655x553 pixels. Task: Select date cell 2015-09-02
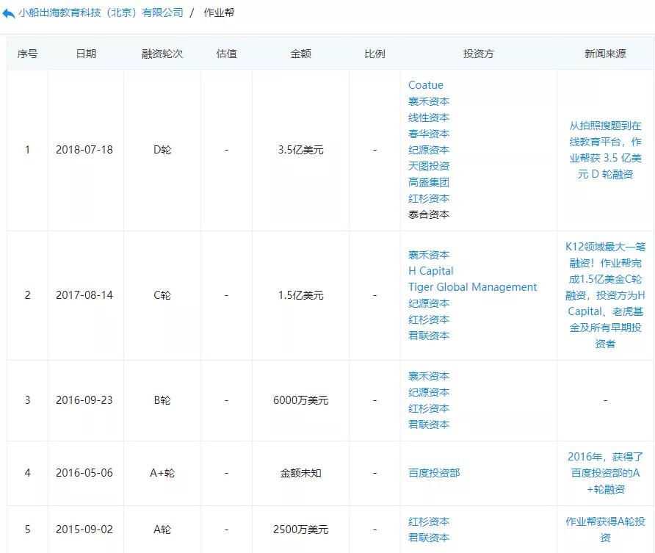coord(84,529)
